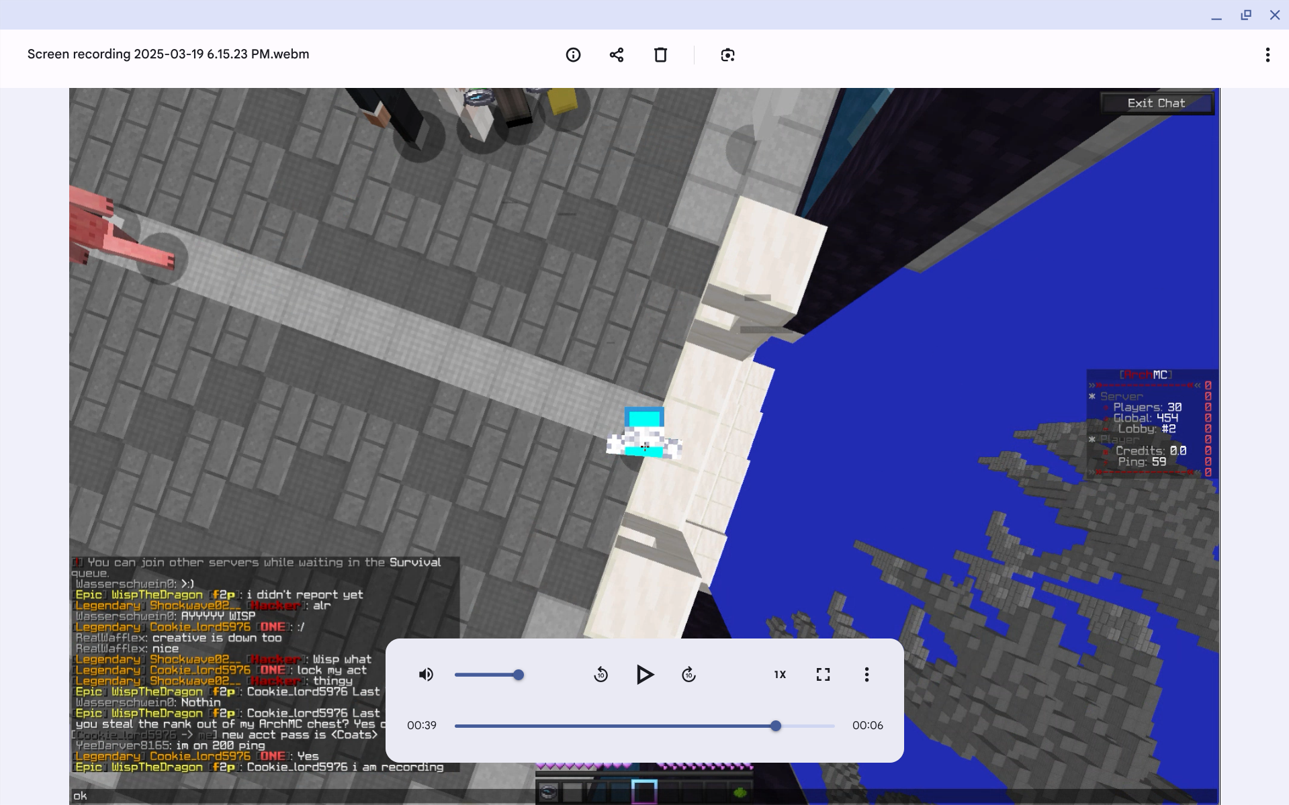Click the Exit Chat button
1289x805 pixels.
1156,103
